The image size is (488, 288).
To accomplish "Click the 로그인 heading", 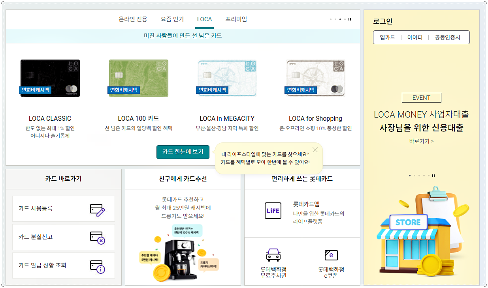I will (x=383, y=21).
